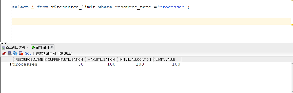Click the 'select' keyword in the editor
The image size is (293, 93).
coord(20,7)
